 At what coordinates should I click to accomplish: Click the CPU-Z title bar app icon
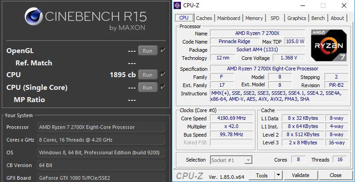[180, 6]
